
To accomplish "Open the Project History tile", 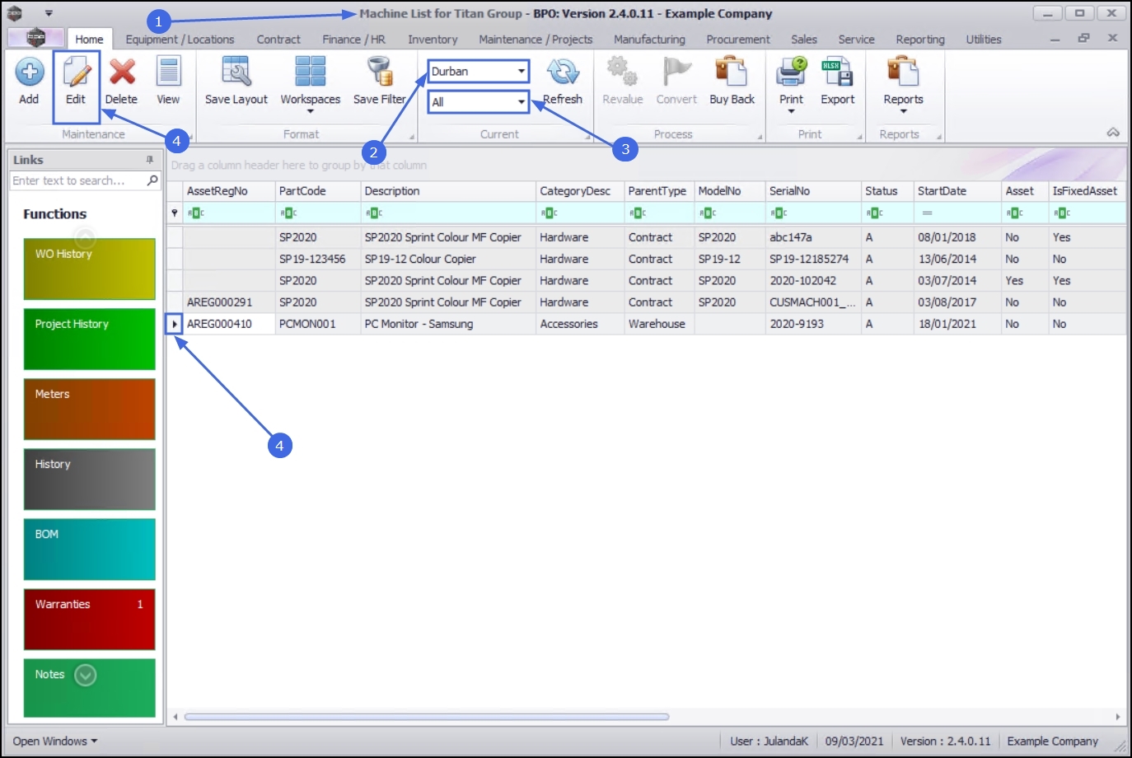I will (x=90, y=339).
